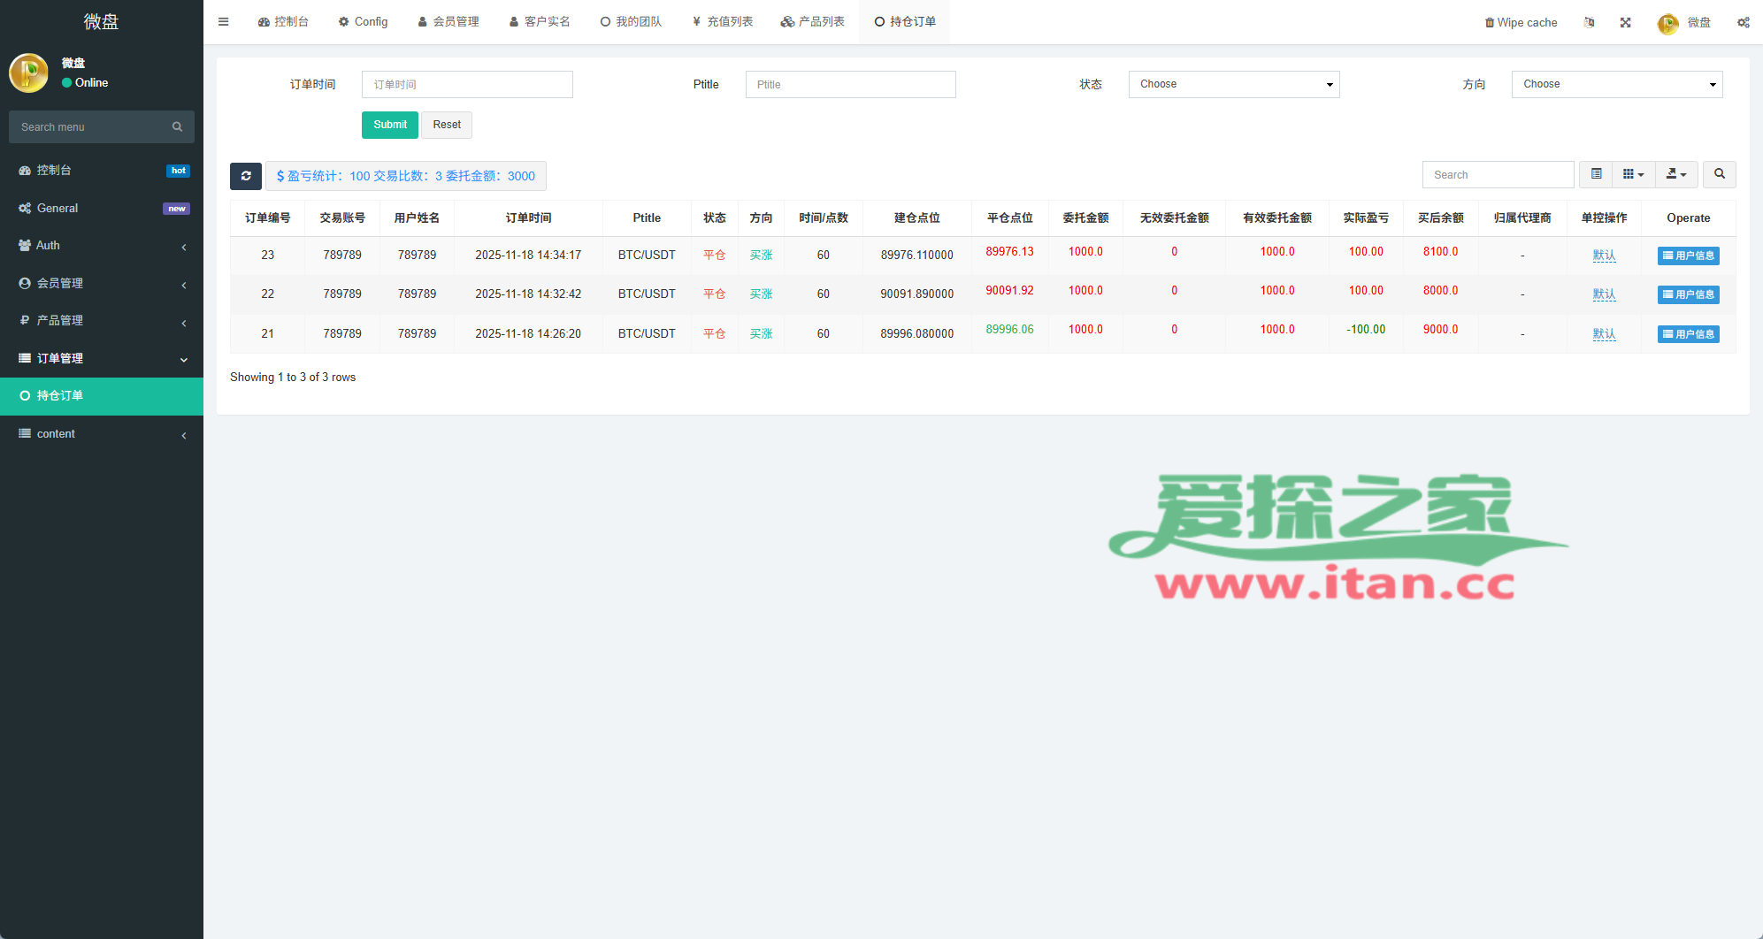The width and height of the screenshot is (1763, 939).
Task: Open the export data dropdown icon
Action: [x=1676, y=174]
